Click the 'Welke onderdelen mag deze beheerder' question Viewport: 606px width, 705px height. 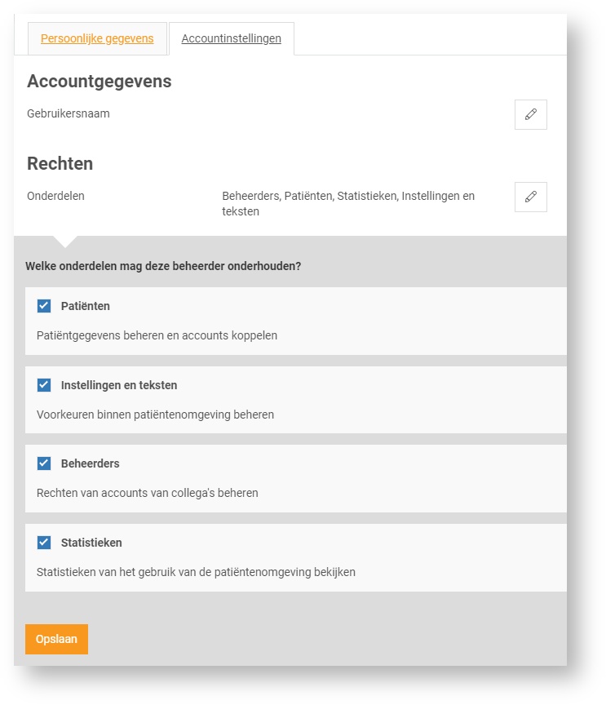coord(163,266)
